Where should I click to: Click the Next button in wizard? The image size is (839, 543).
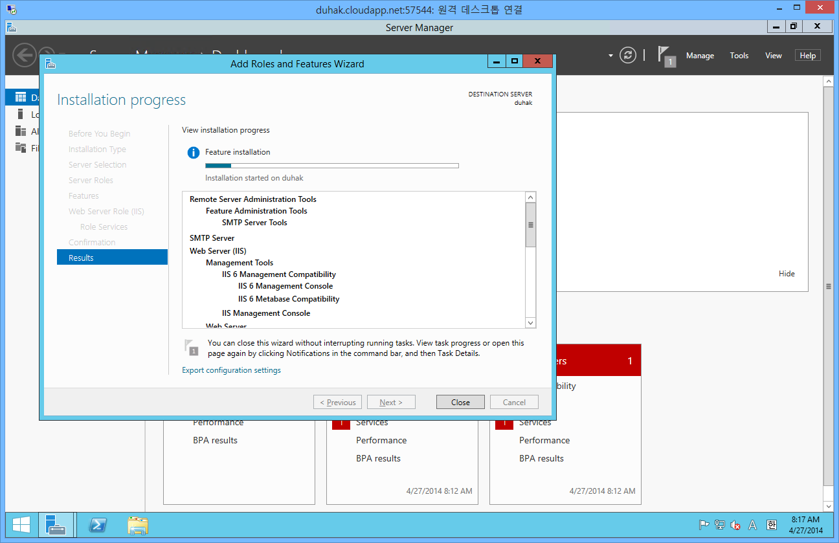pyautogui.click(x=391, y=402)
